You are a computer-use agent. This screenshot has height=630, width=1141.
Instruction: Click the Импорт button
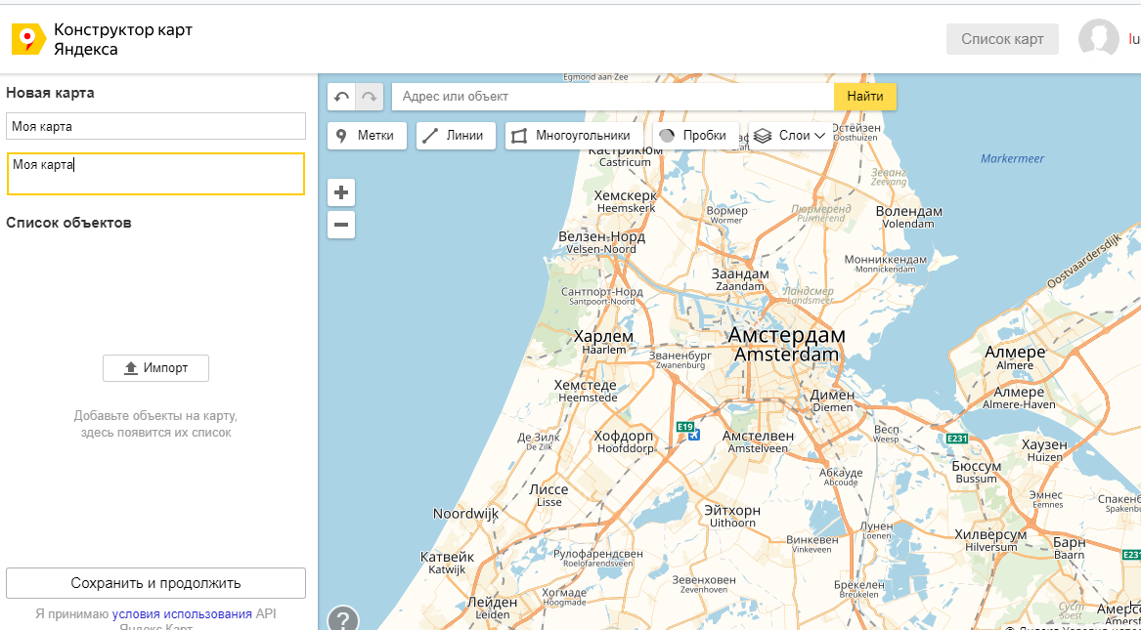(x=155, y=368)
